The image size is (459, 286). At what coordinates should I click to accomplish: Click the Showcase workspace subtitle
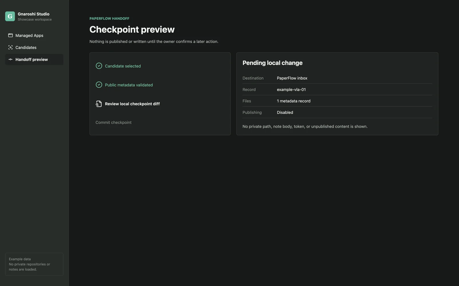pos(35,19)
